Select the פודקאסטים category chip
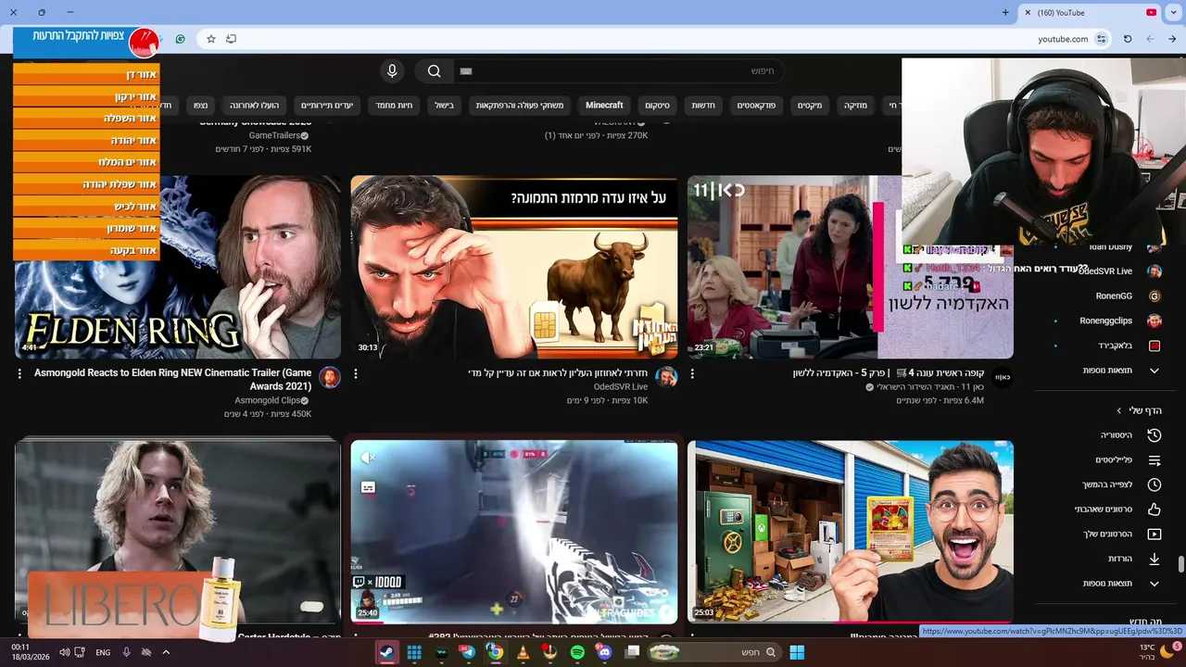This screenshot has width=1186, height=667. [x=756, y=106]
